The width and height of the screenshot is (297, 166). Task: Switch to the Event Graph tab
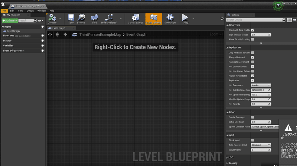61,28
